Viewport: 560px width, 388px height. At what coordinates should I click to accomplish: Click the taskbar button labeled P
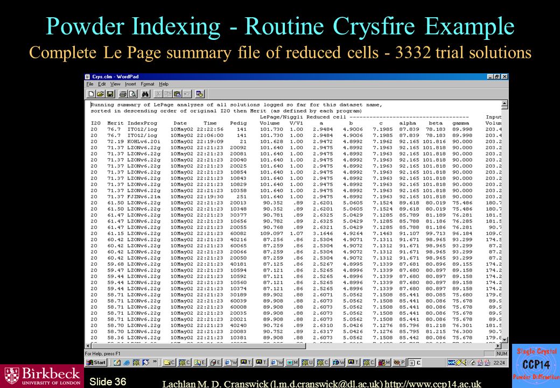pos(400,363)
